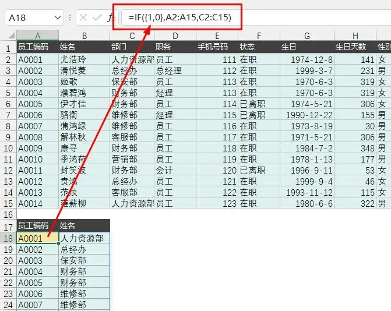Select phone cell 118

click(x=217, y=148)
